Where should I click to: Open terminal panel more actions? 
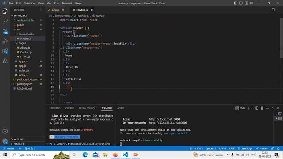(267, 108)
